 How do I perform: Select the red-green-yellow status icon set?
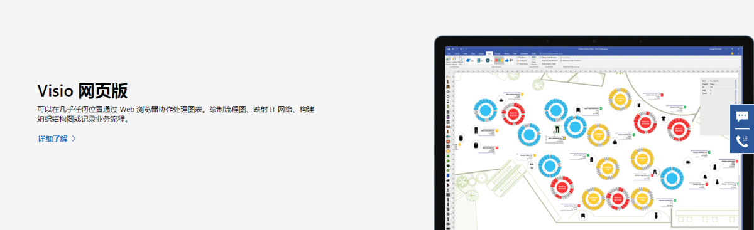499,60
